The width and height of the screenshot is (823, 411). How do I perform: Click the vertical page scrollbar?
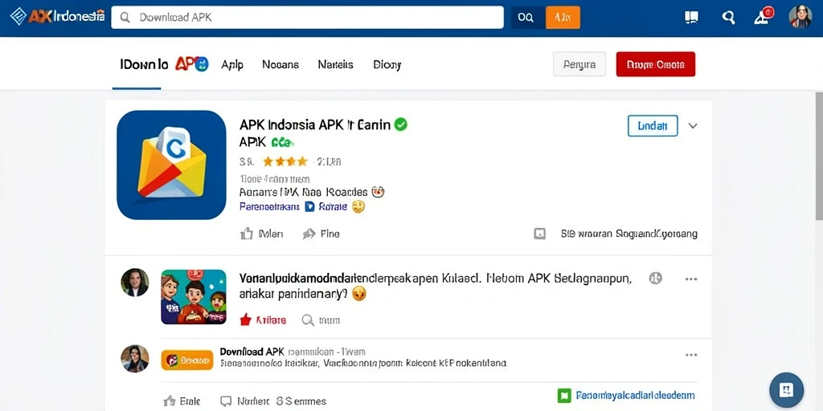click(x=819, y=156)
